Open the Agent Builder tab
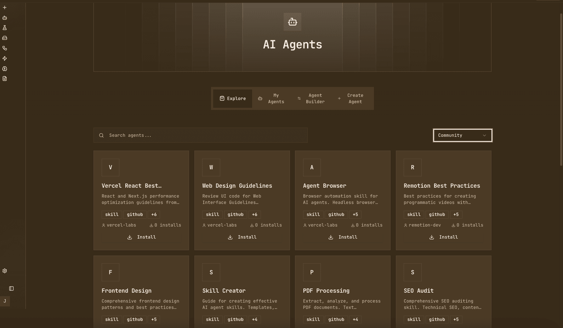Viewport: 563px width, 328px height. [x=311, y=99]
